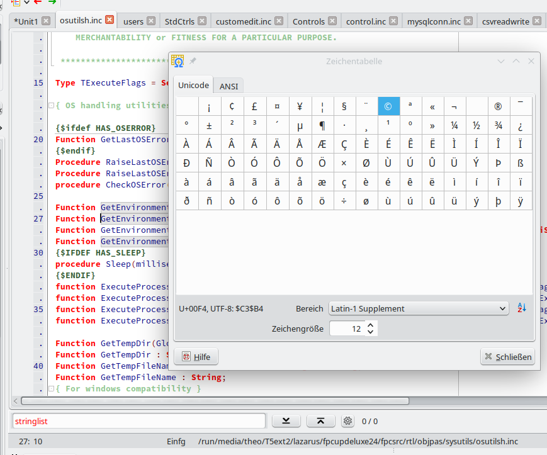Select the Ø uppercase character cell
The image size is (547, 455).
[x=366, y=163]
